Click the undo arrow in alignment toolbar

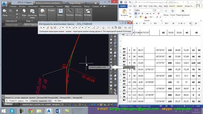125,28
